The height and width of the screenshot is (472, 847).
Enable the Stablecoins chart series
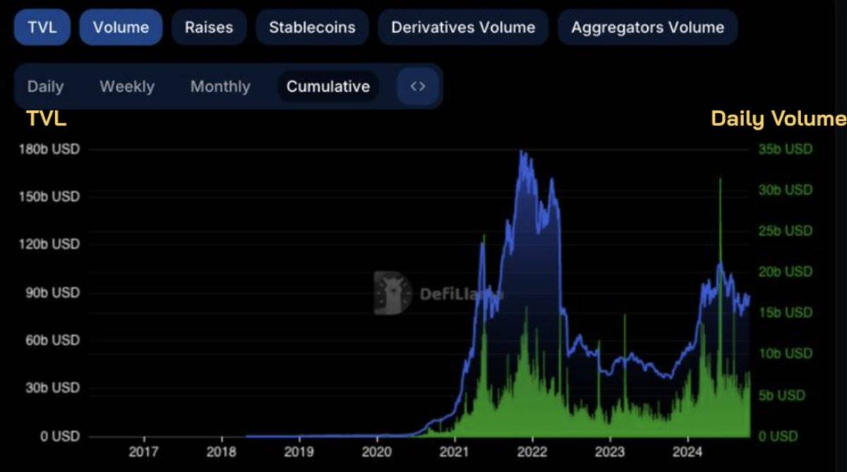[x=312, y=28]
